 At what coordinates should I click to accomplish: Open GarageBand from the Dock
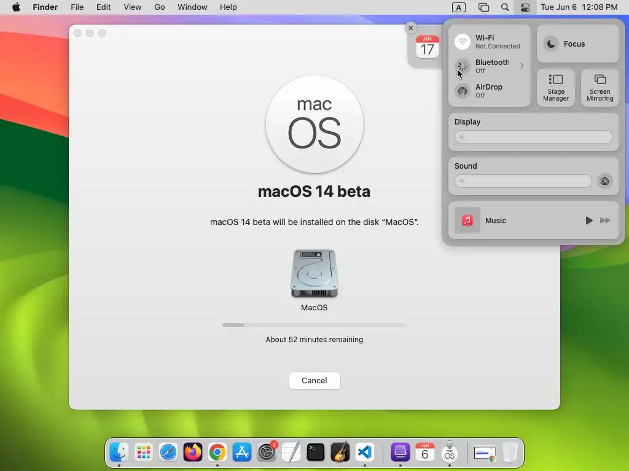(x=340, y=453)
